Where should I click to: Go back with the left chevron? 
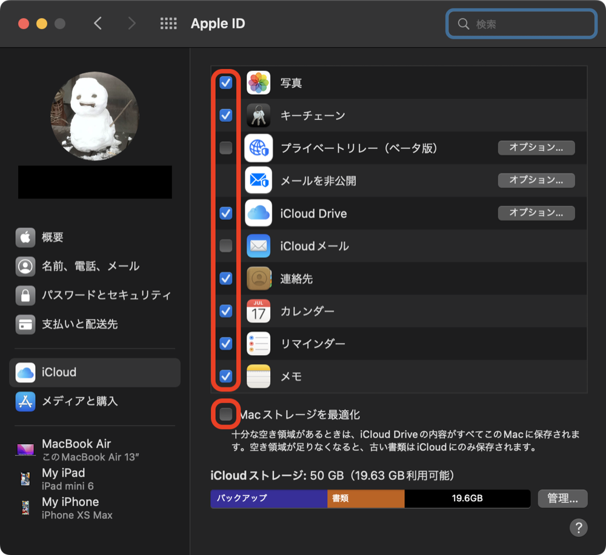point(98,24)
